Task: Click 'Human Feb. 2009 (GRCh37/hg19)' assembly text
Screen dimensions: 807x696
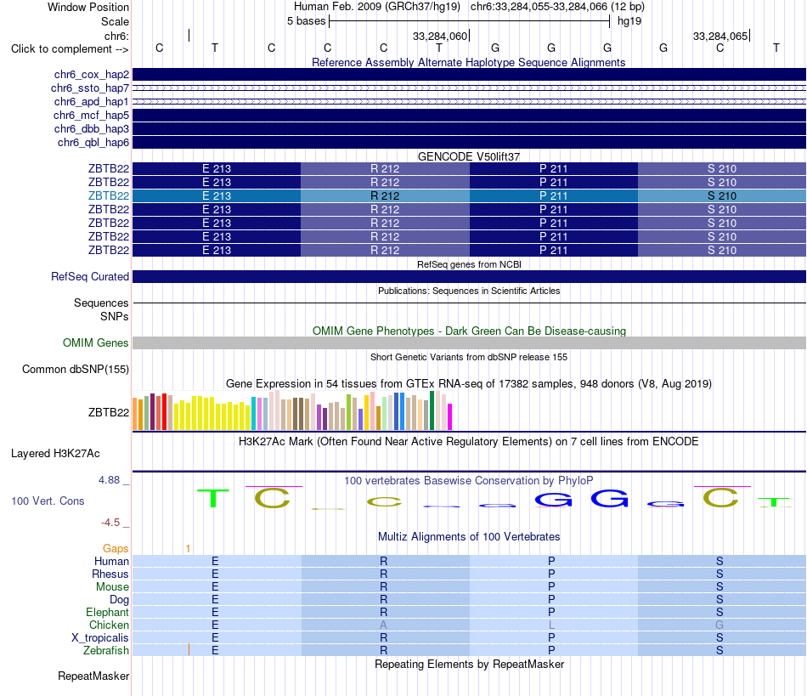Action: coord(376,7)
